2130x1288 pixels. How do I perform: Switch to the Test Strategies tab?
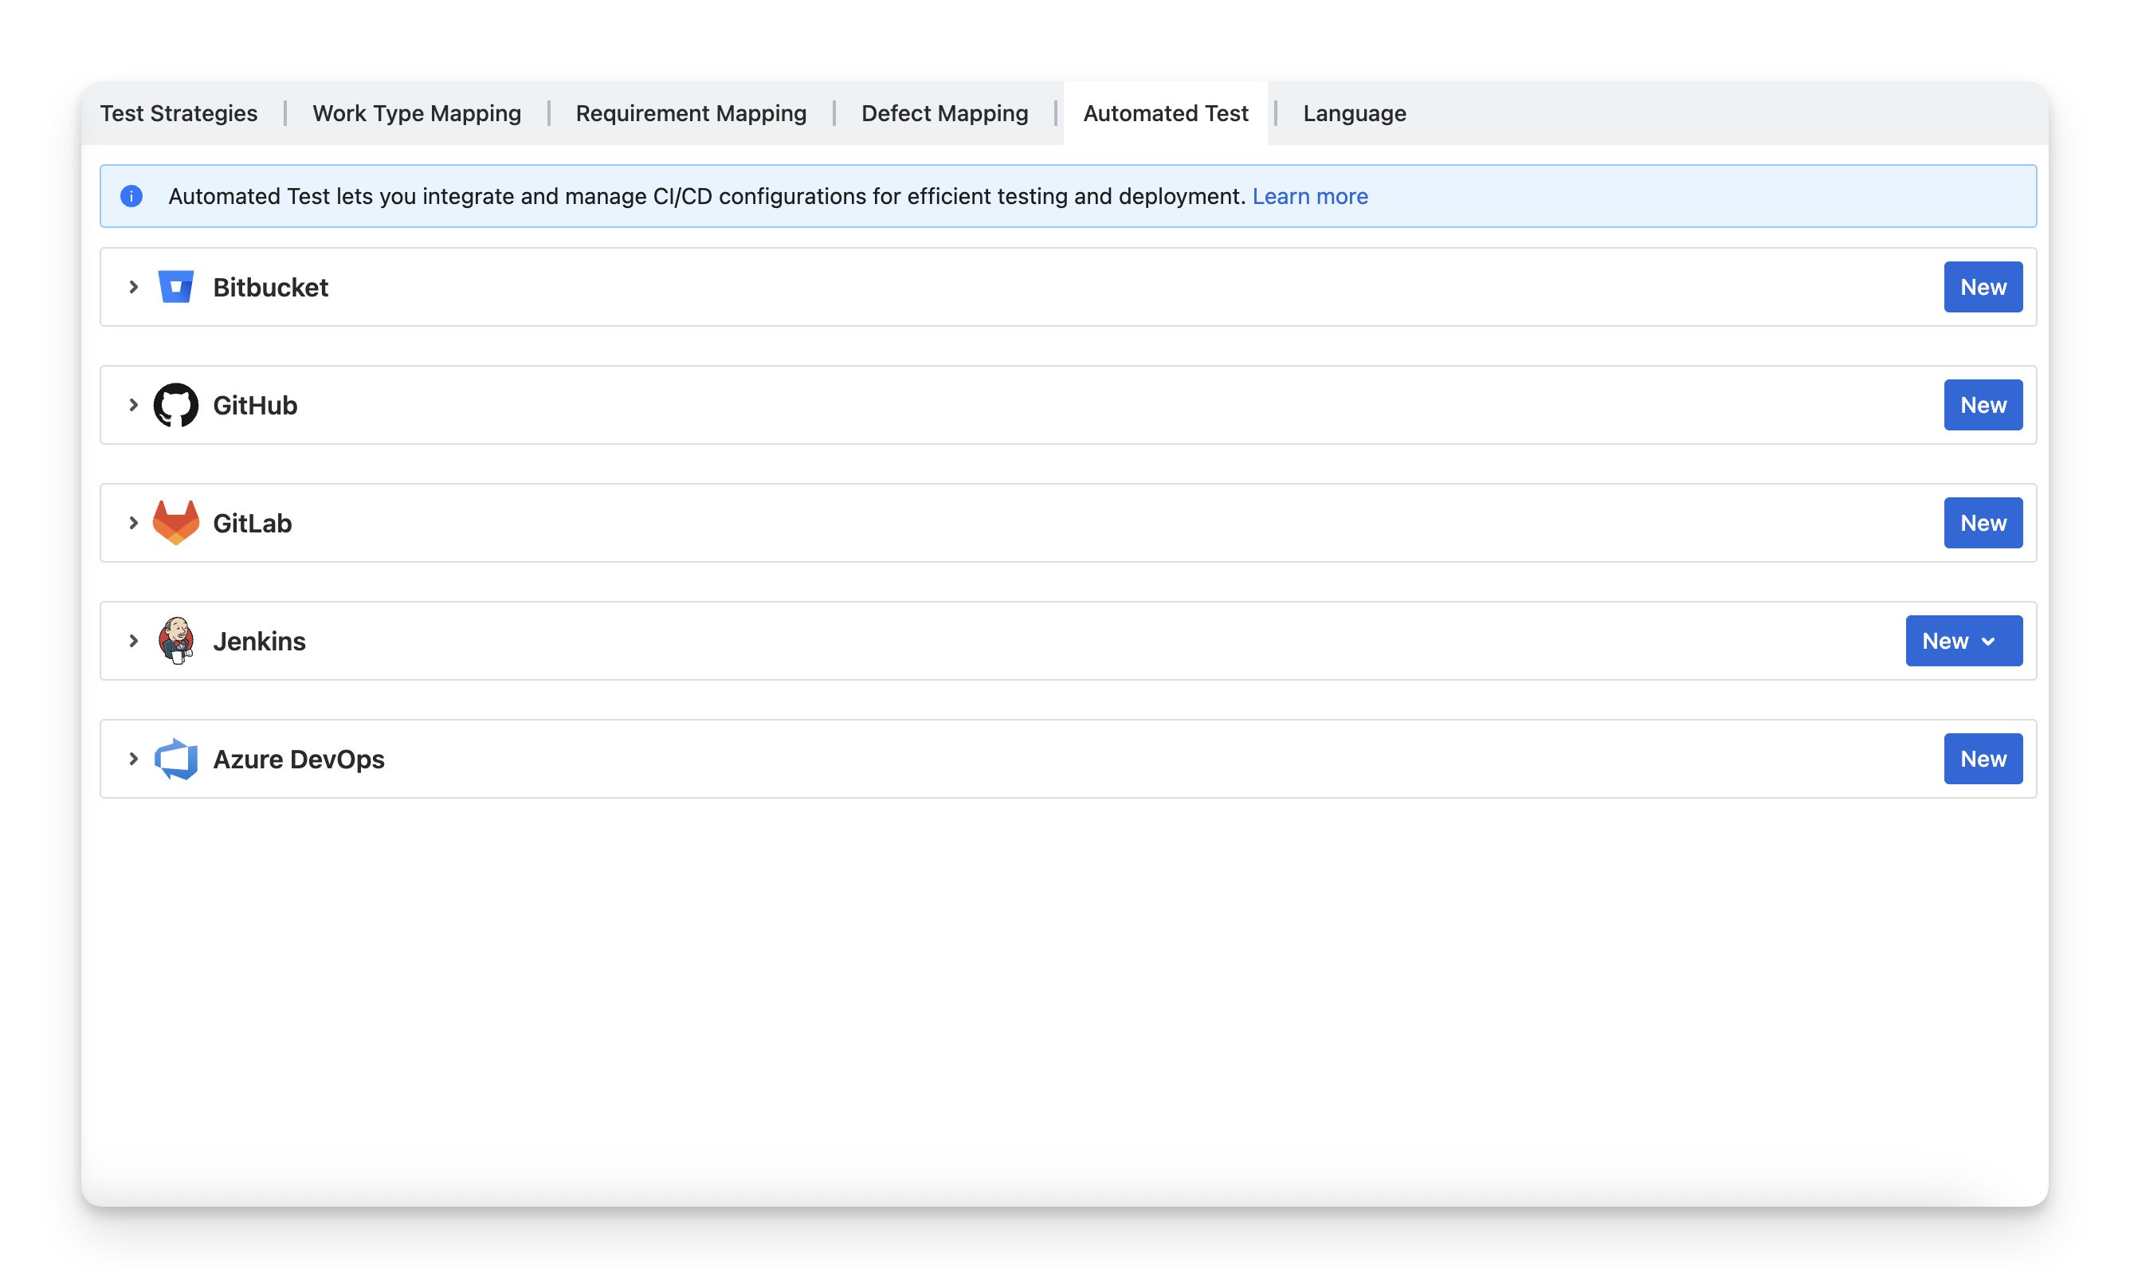179,113
